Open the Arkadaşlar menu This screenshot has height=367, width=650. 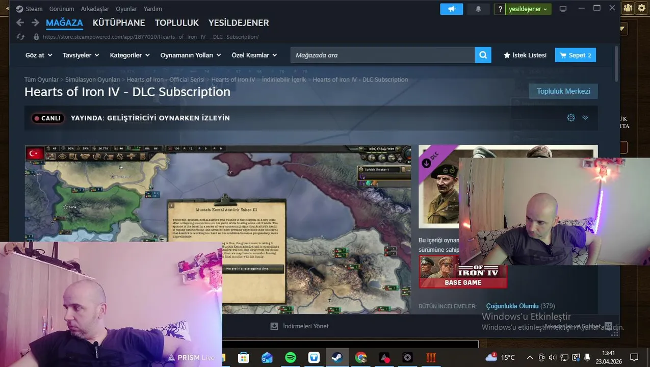click(95, 9)
